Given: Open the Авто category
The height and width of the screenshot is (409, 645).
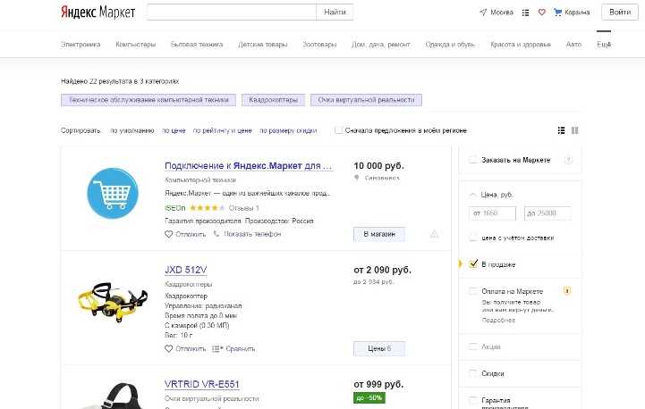Looking at the screenshot, I should pos(573,45).
